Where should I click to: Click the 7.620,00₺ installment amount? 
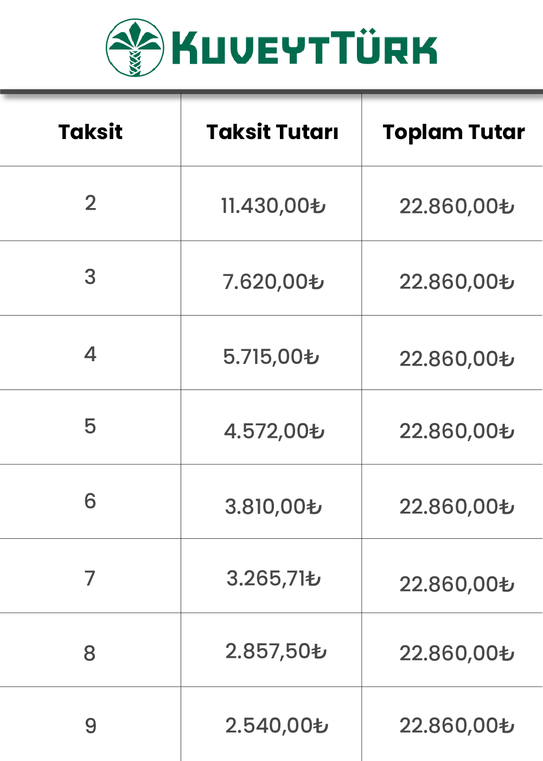point(273,282)
